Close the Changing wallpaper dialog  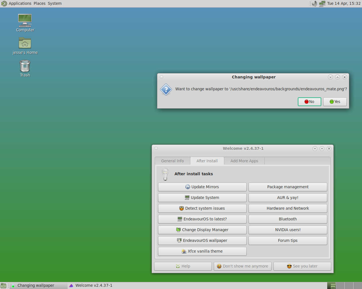click(344, 77)
